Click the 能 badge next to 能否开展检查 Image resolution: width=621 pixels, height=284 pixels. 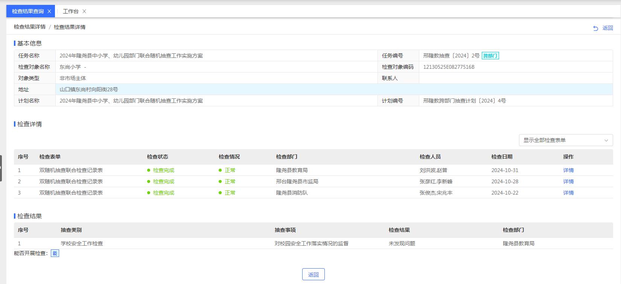point(55,253)
